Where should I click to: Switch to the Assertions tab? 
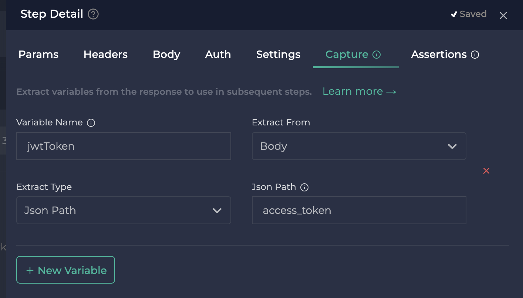pos(438,54)
